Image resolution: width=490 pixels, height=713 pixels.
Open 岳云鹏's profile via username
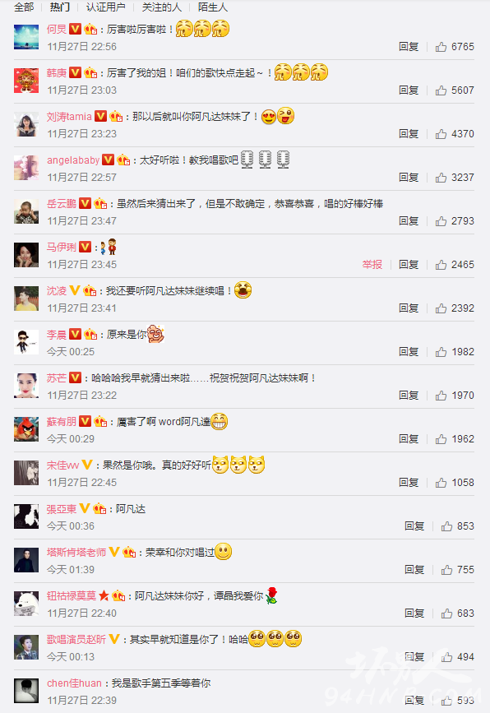click(62, 204)
